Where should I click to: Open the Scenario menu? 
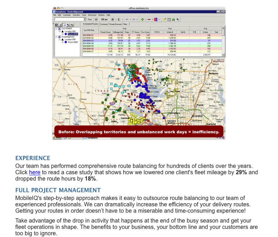[x=76, y=15]
